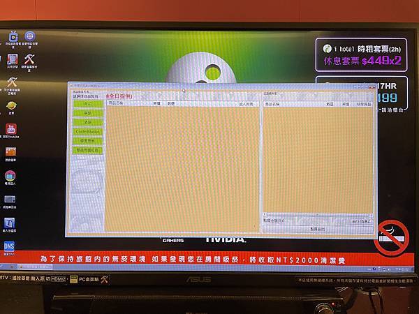Screen dimensions: 419x314
Task: Minimize the ordering window
Action: click(x=357, y=87)
